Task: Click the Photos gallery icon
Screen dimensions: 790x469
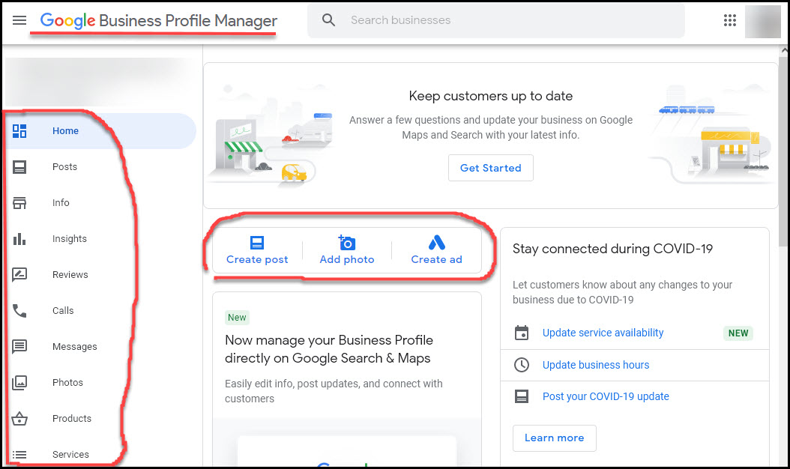Action: coord(19,382)
